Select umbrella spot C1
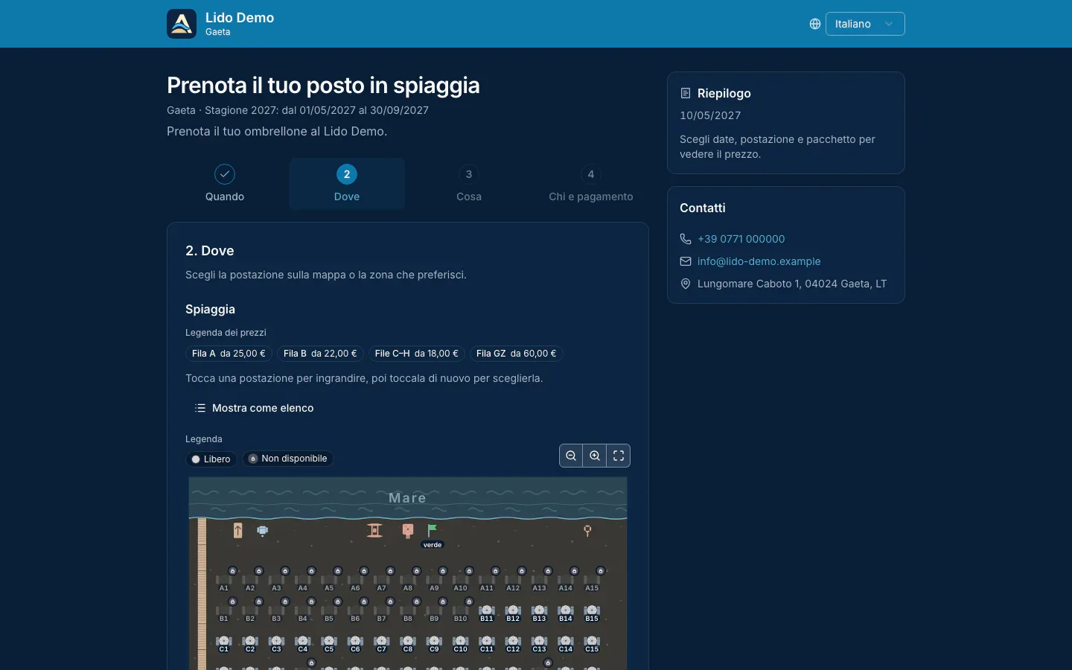This screenshot has height=670, width=1072. click(223, 644)
